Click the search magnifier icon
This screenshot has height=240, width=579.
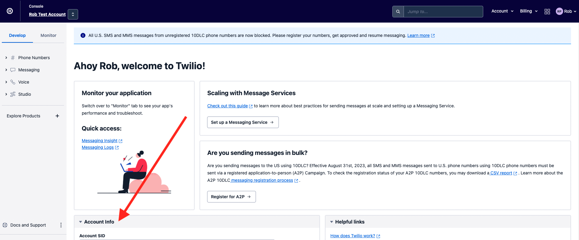[398, 12]
